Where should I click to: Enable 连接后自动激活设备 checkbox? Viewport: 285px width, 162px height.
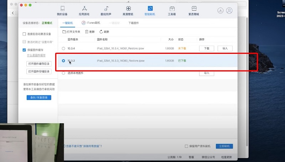(x=24, y=34)
